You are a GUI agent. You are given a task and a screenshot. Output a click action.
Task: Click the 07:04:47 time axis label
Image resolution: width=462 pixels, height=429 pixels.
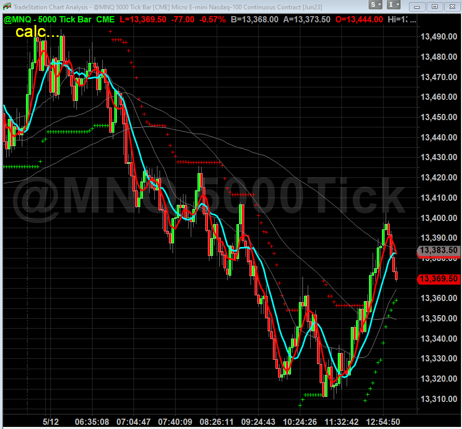134,422
